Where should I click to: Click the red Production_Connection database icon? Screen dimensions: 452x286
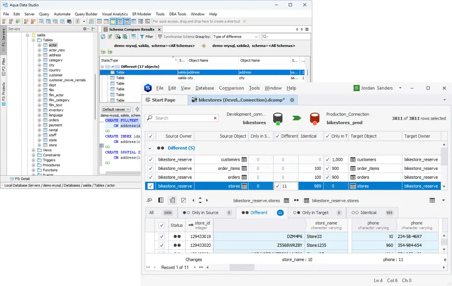[315, 119]
